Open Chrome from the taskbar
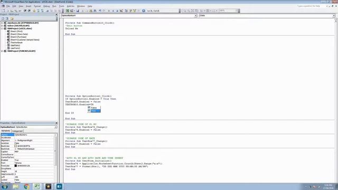The height and width of the screenshot is (190, 338). tap(26, 186)
